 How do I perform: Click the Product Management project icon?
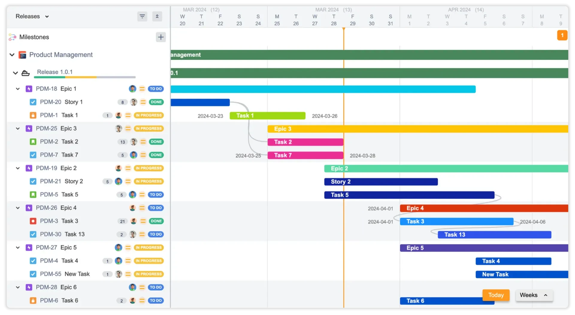point(22,55)
